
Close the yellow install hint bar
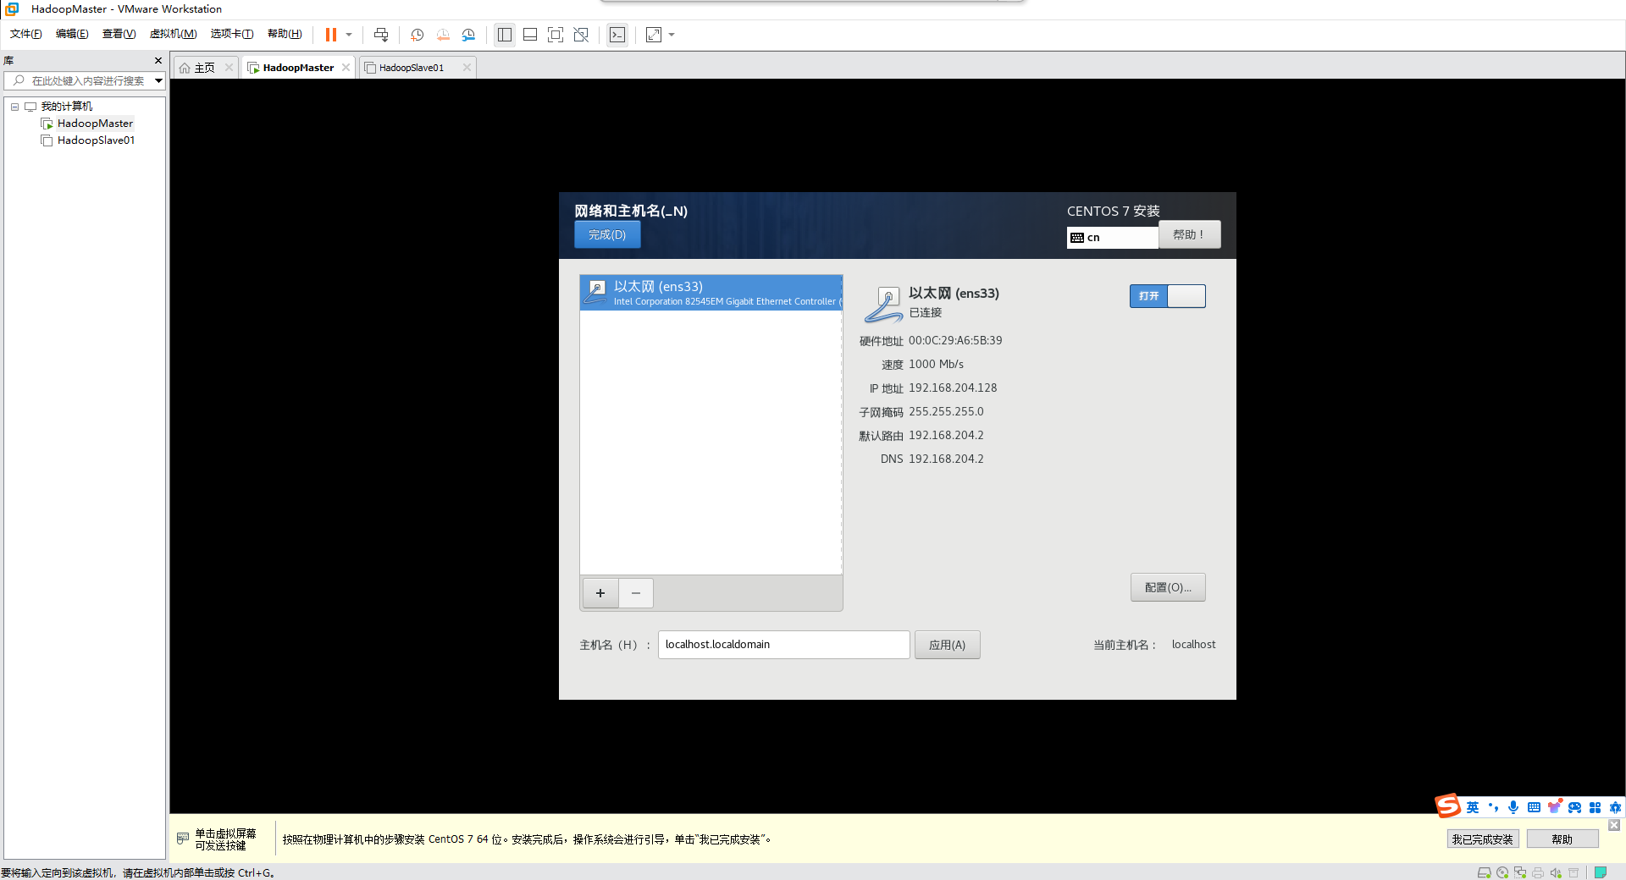coord(1614,825)
